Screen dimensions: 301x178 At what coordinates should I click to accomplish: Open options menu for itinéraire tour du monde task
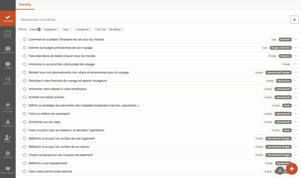click(x=295, y=39)
